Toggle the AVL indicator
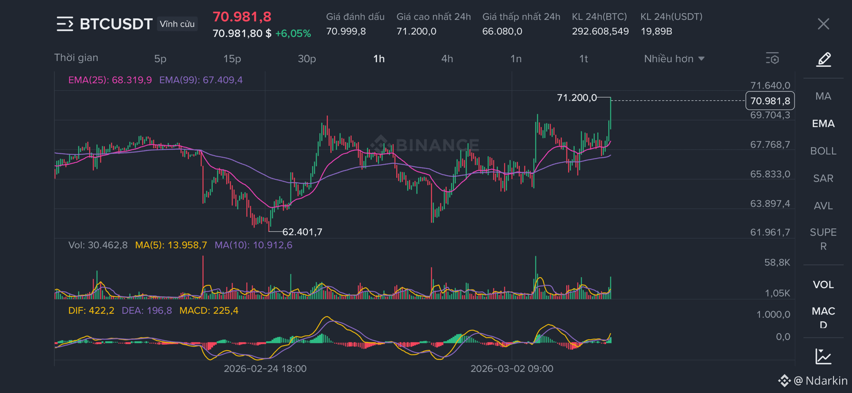This screenshot has height=393, width=852. coord(823,206)
